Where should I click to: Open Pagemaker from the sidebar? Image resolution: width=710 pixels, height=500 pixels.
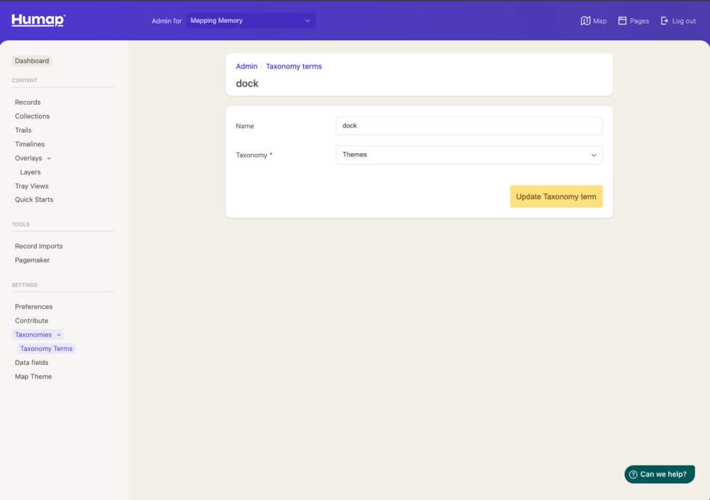pos(33,260)
